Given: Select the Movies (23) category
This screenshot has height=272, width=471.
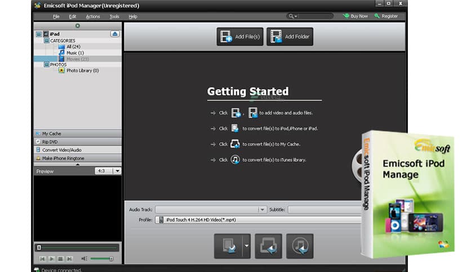Looking at the screenshot, I should [x=78, y=59].
